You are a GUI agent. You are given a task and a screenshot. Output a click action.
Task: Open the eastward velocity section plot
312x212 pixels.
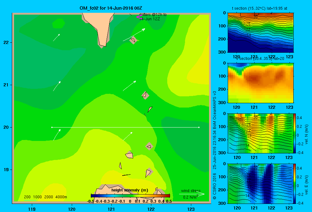261,184
